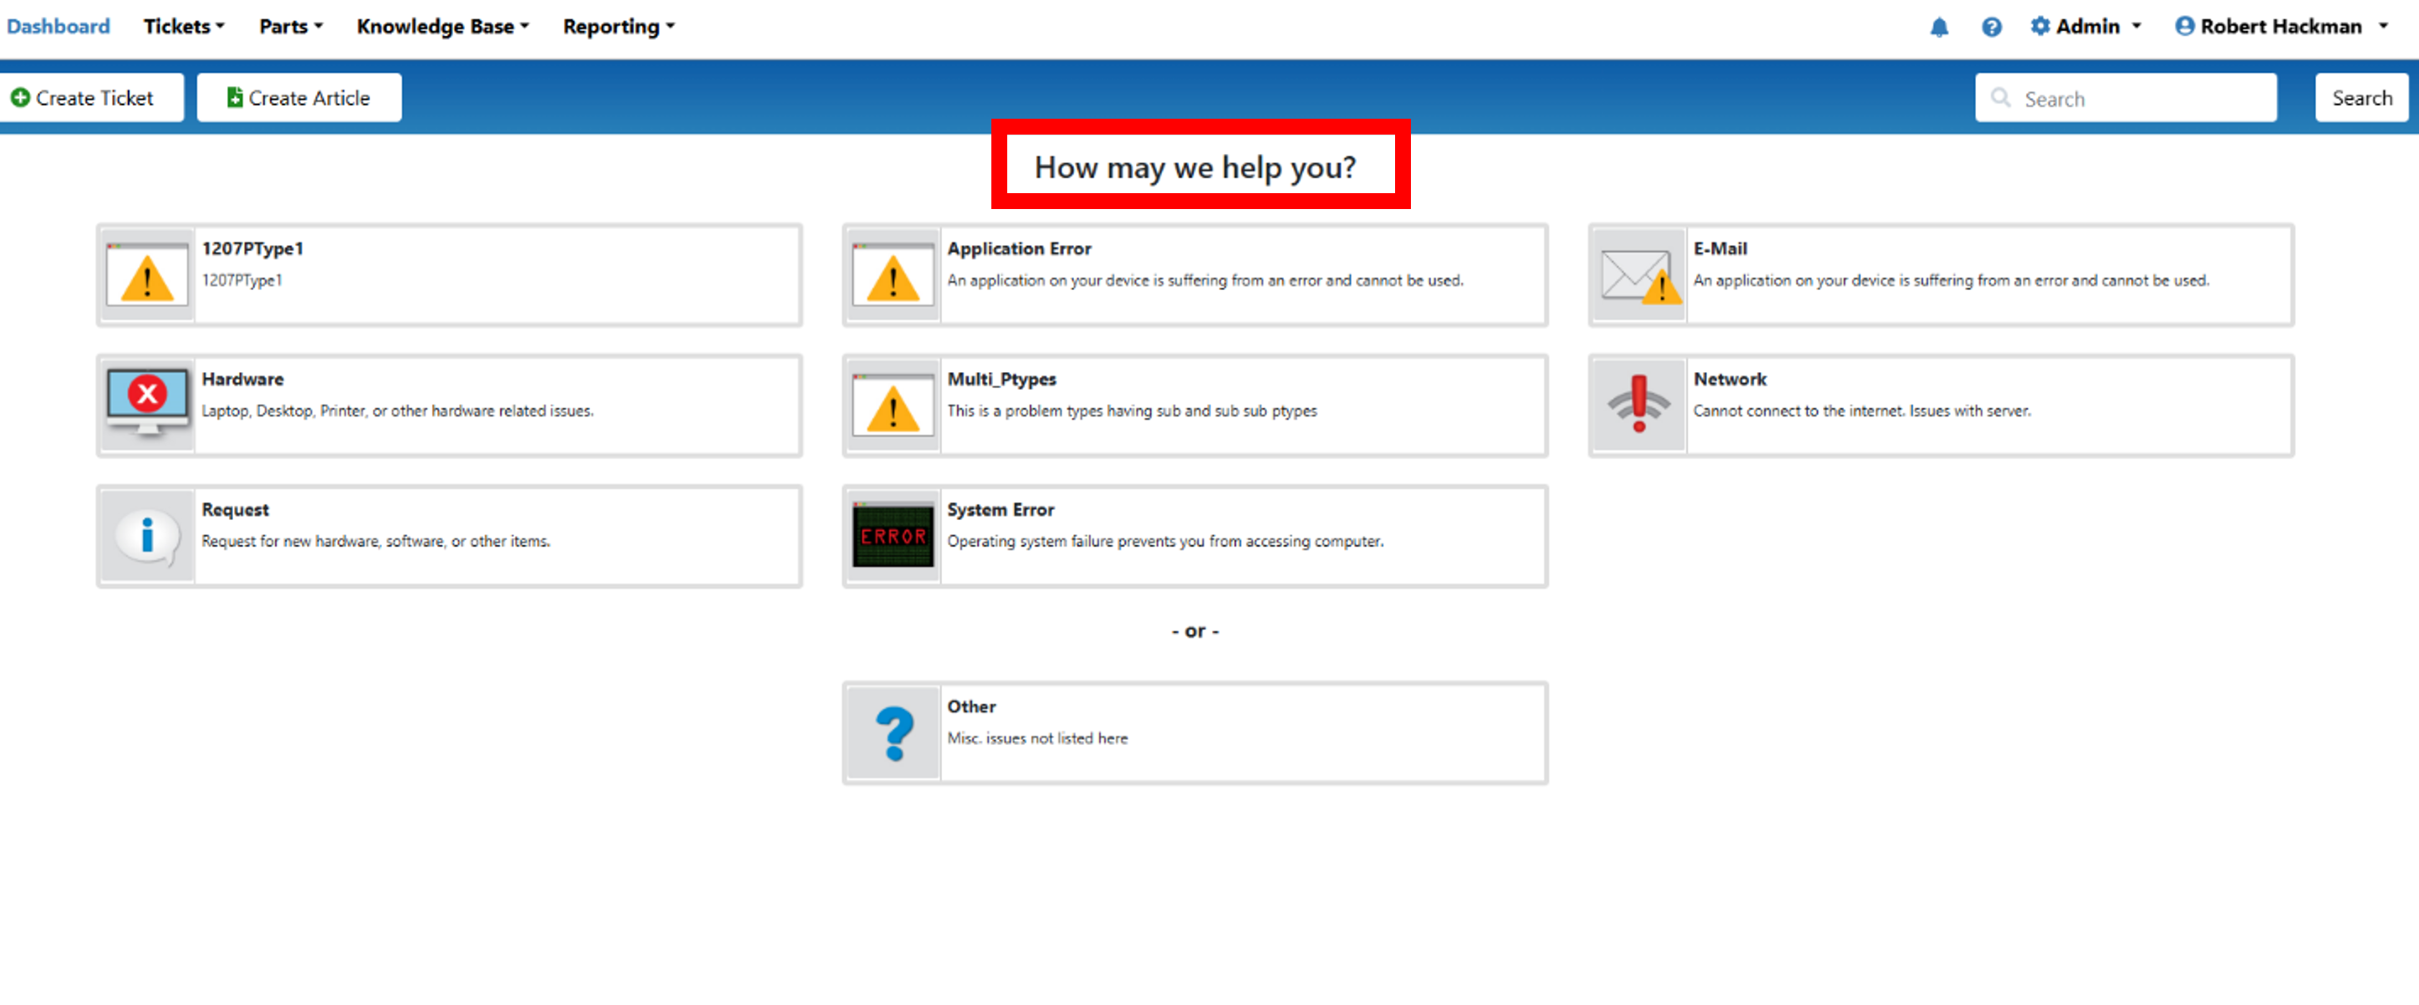Select the Network problem type title

click(1729, 380)
